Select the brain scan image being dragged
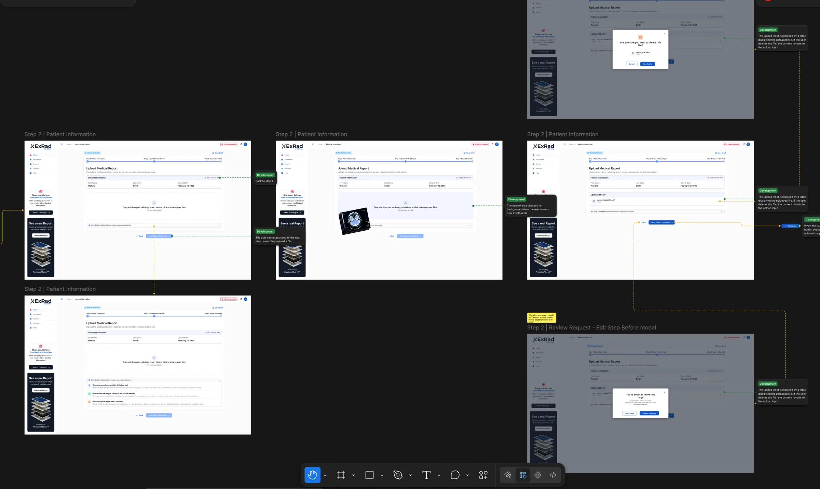 [354, 221]
